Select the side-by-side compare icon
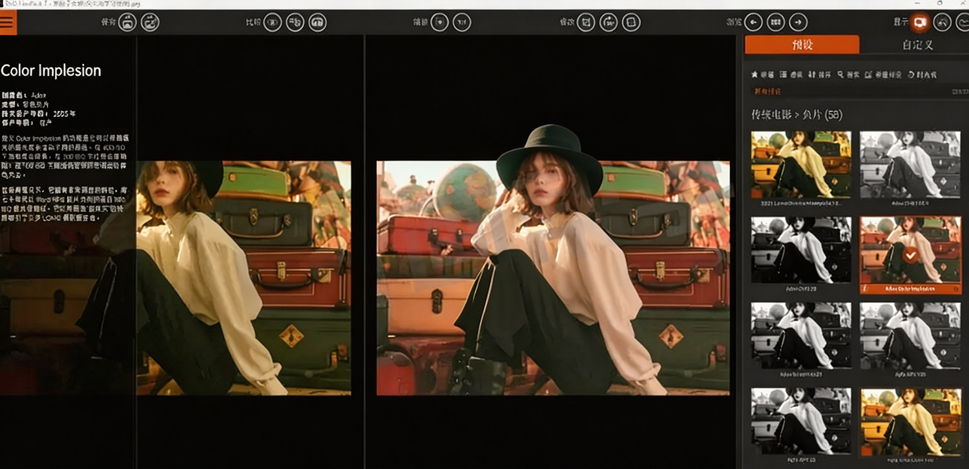The image size is (969, 469). 295,23
